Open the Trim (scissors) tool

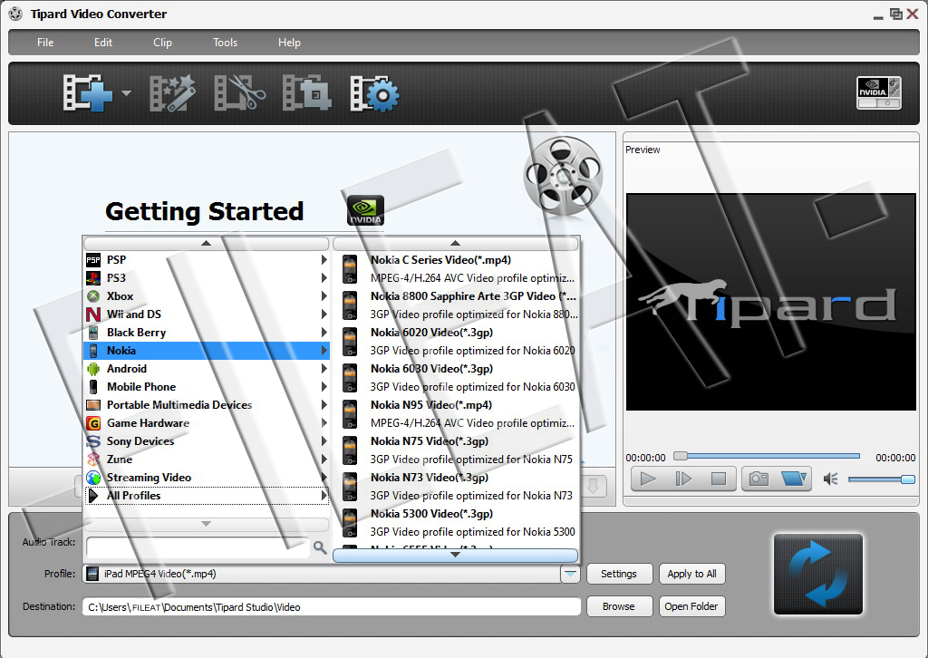239,93
